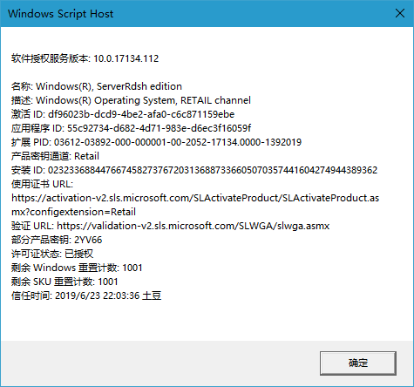This screenshot has width=414, height=387.
Task: Click the long installation ID number
Action: point(213,170)
